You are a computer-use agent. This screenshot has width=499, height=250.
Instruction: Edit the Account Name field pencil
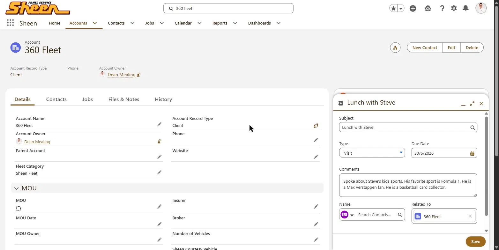click(x=159, y=124)
